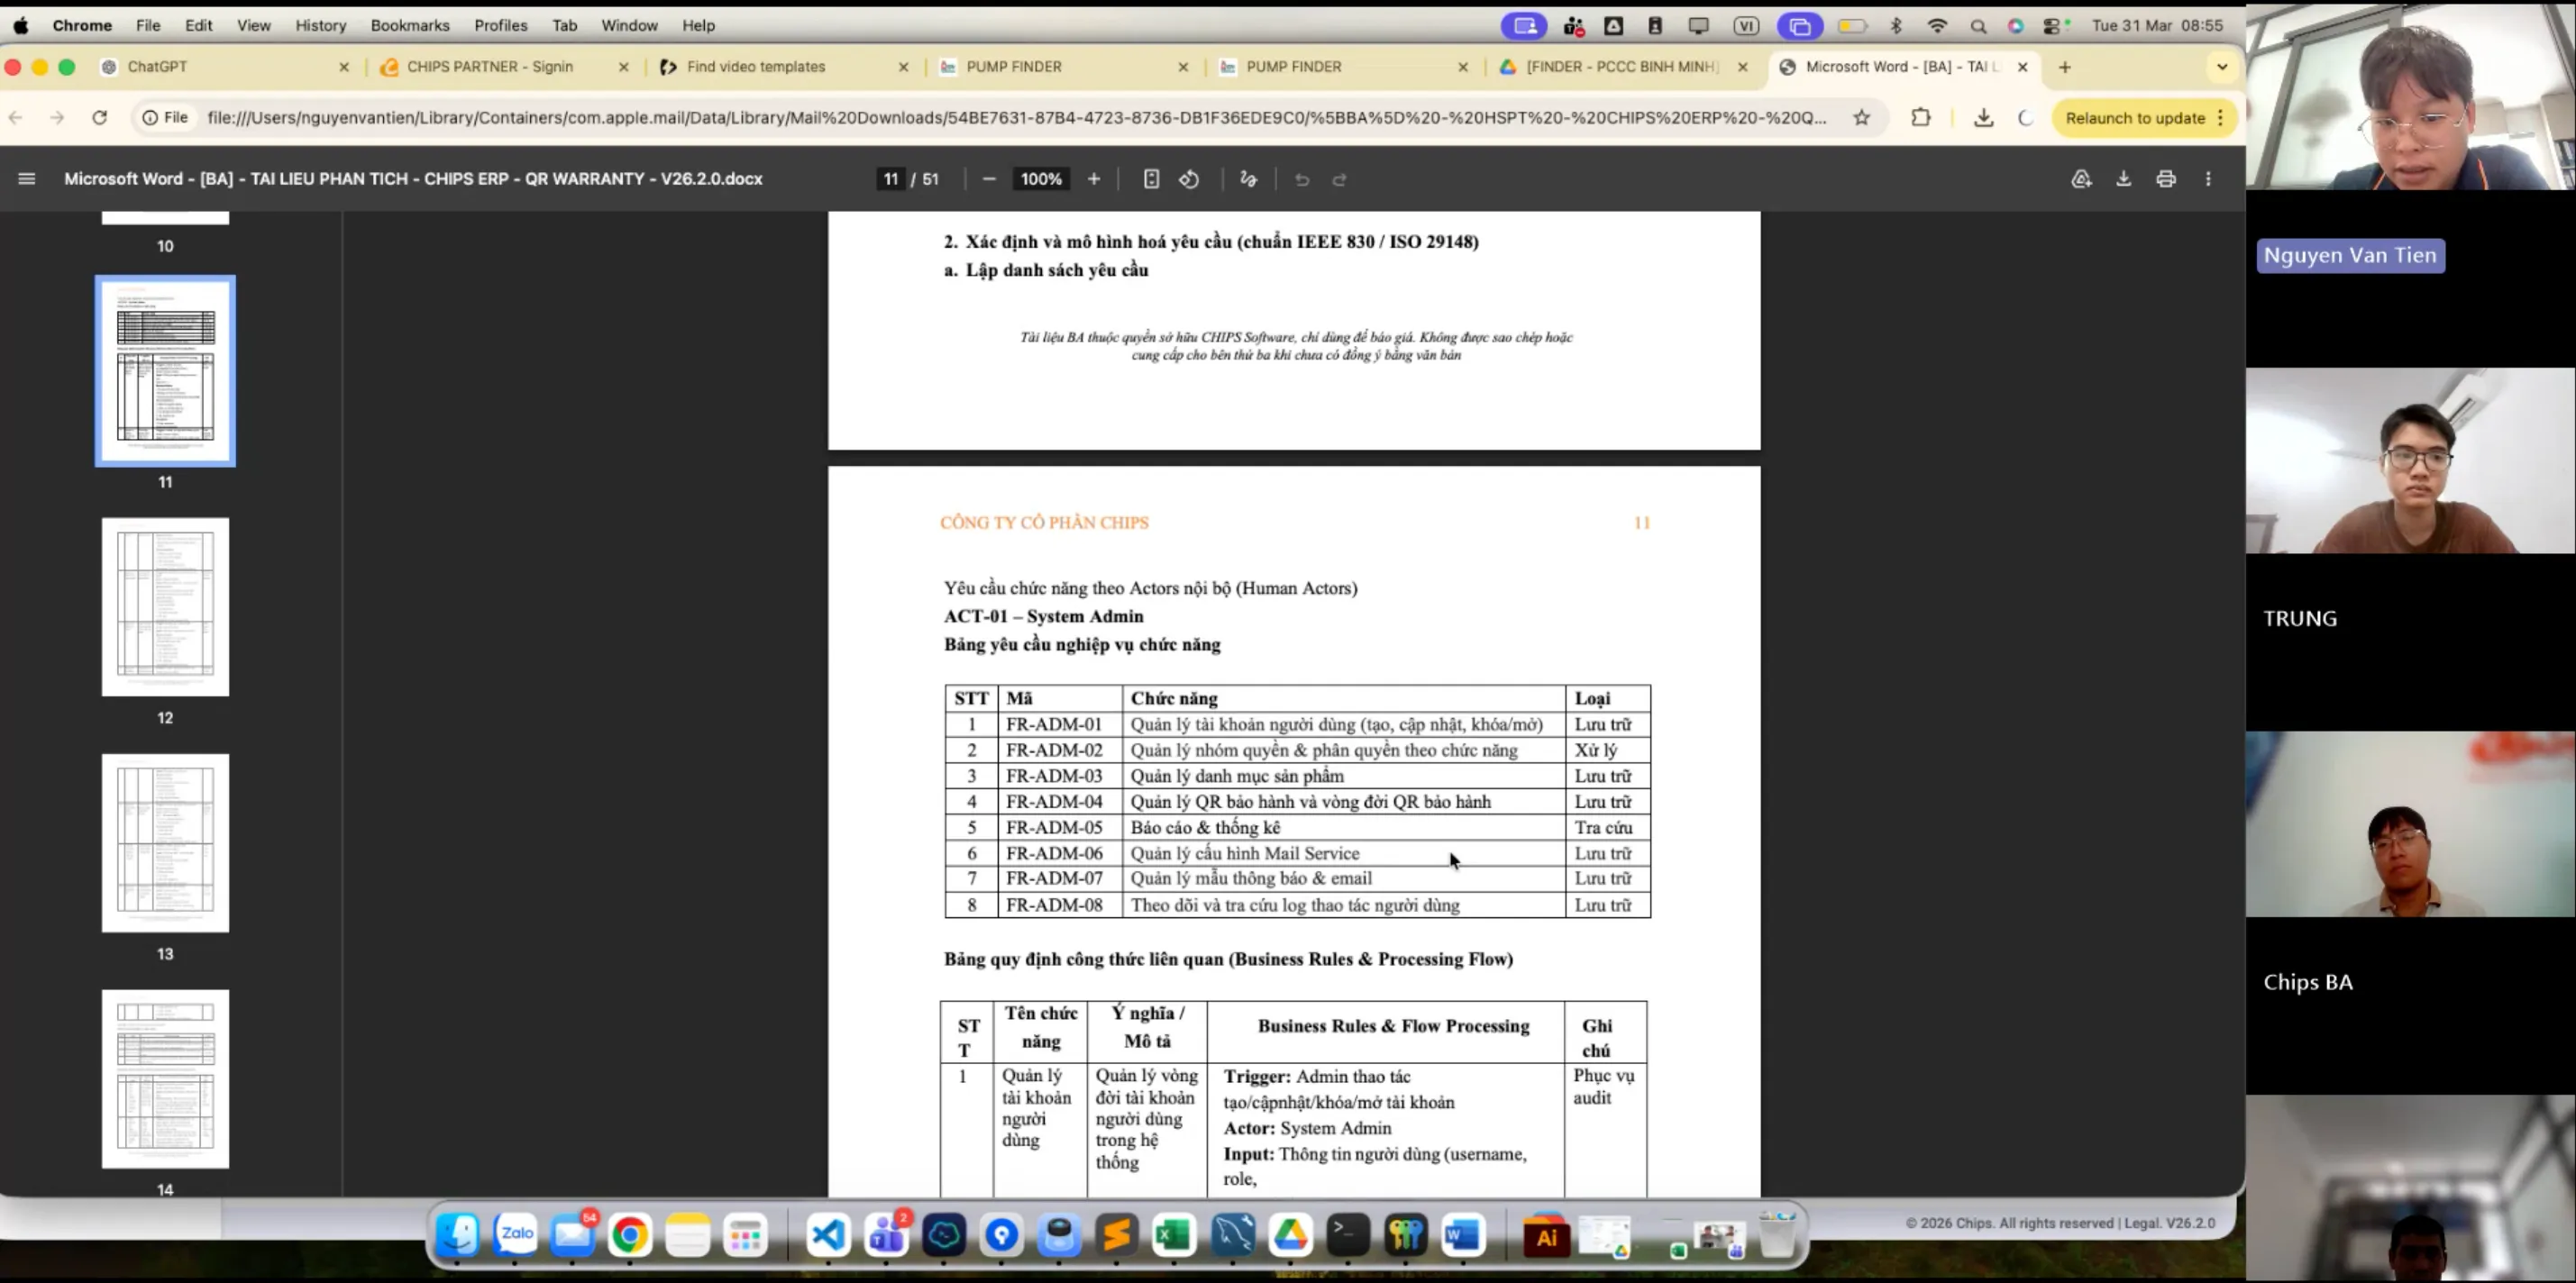Image resolution: width=2576 pixels, height=1283 pixels.
Task: Select page 12 thumbnail in sidebar
Action: click(165, 607)
